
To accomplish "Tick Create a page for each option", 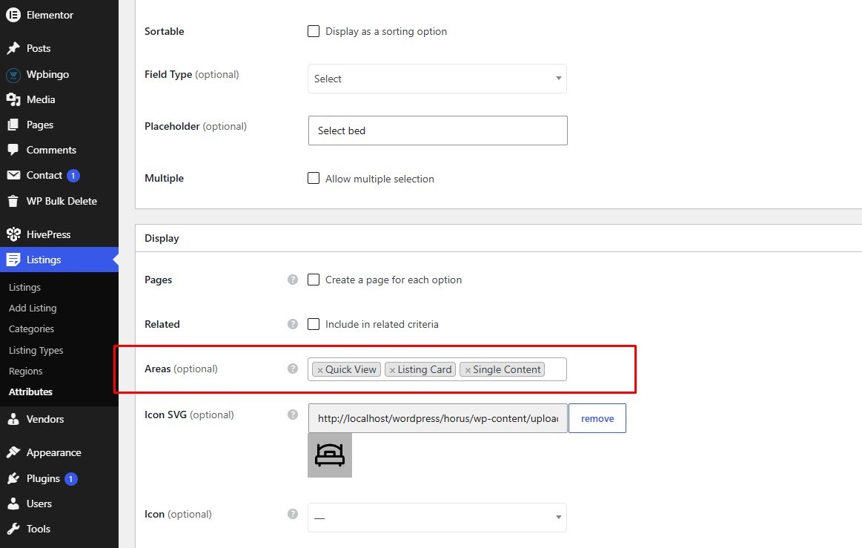I will point(314,280).
